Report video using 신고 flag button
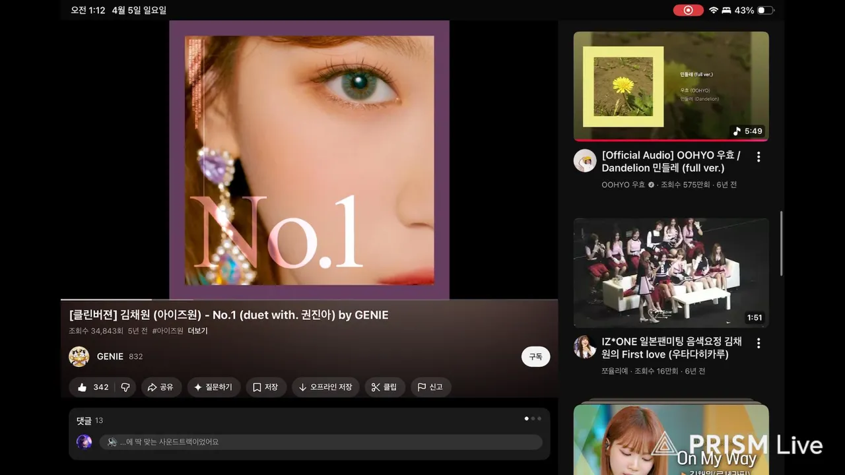 [x=430, y=387]
